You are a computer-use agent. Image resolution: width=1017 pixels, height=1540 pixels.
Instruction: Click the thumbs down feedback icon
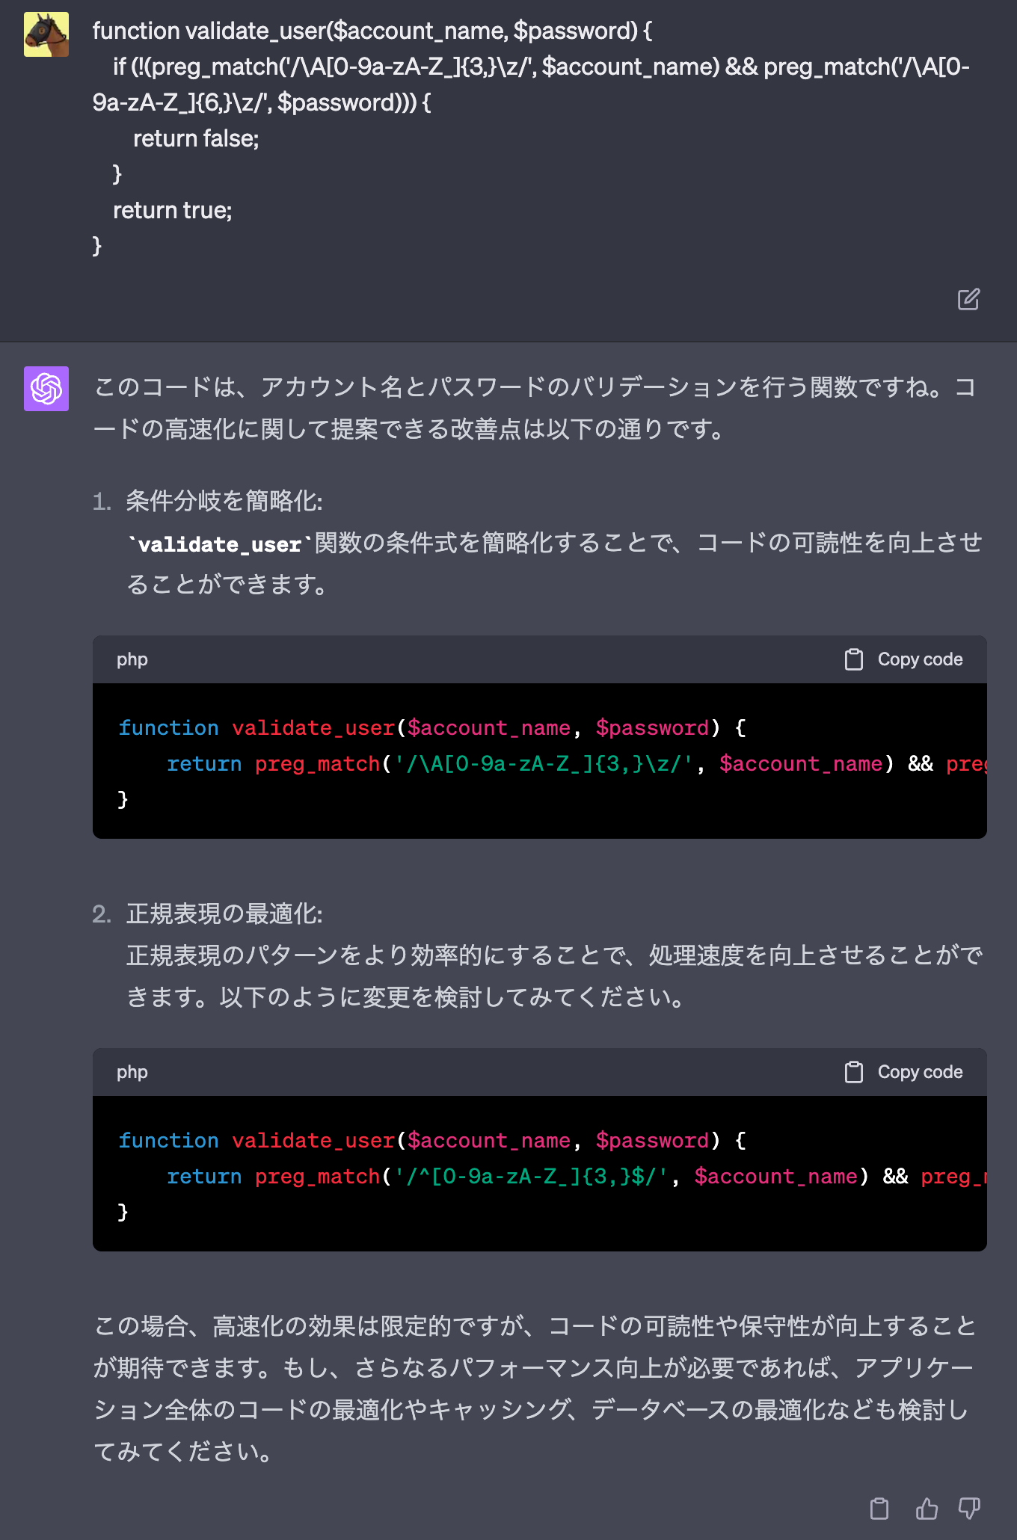969,1509
